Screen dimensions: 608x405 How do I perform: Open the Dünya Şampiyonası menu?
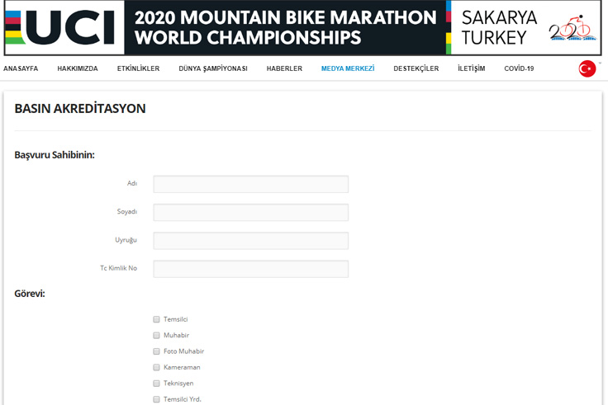tap(213, 68)
